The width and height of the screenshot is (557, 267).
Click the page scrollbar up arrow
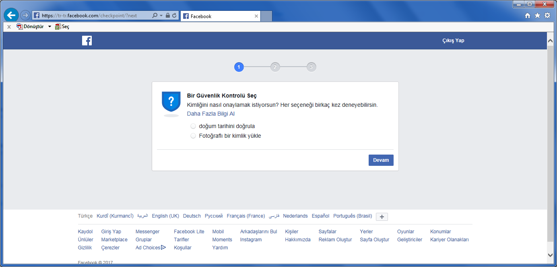pos(551,41)
